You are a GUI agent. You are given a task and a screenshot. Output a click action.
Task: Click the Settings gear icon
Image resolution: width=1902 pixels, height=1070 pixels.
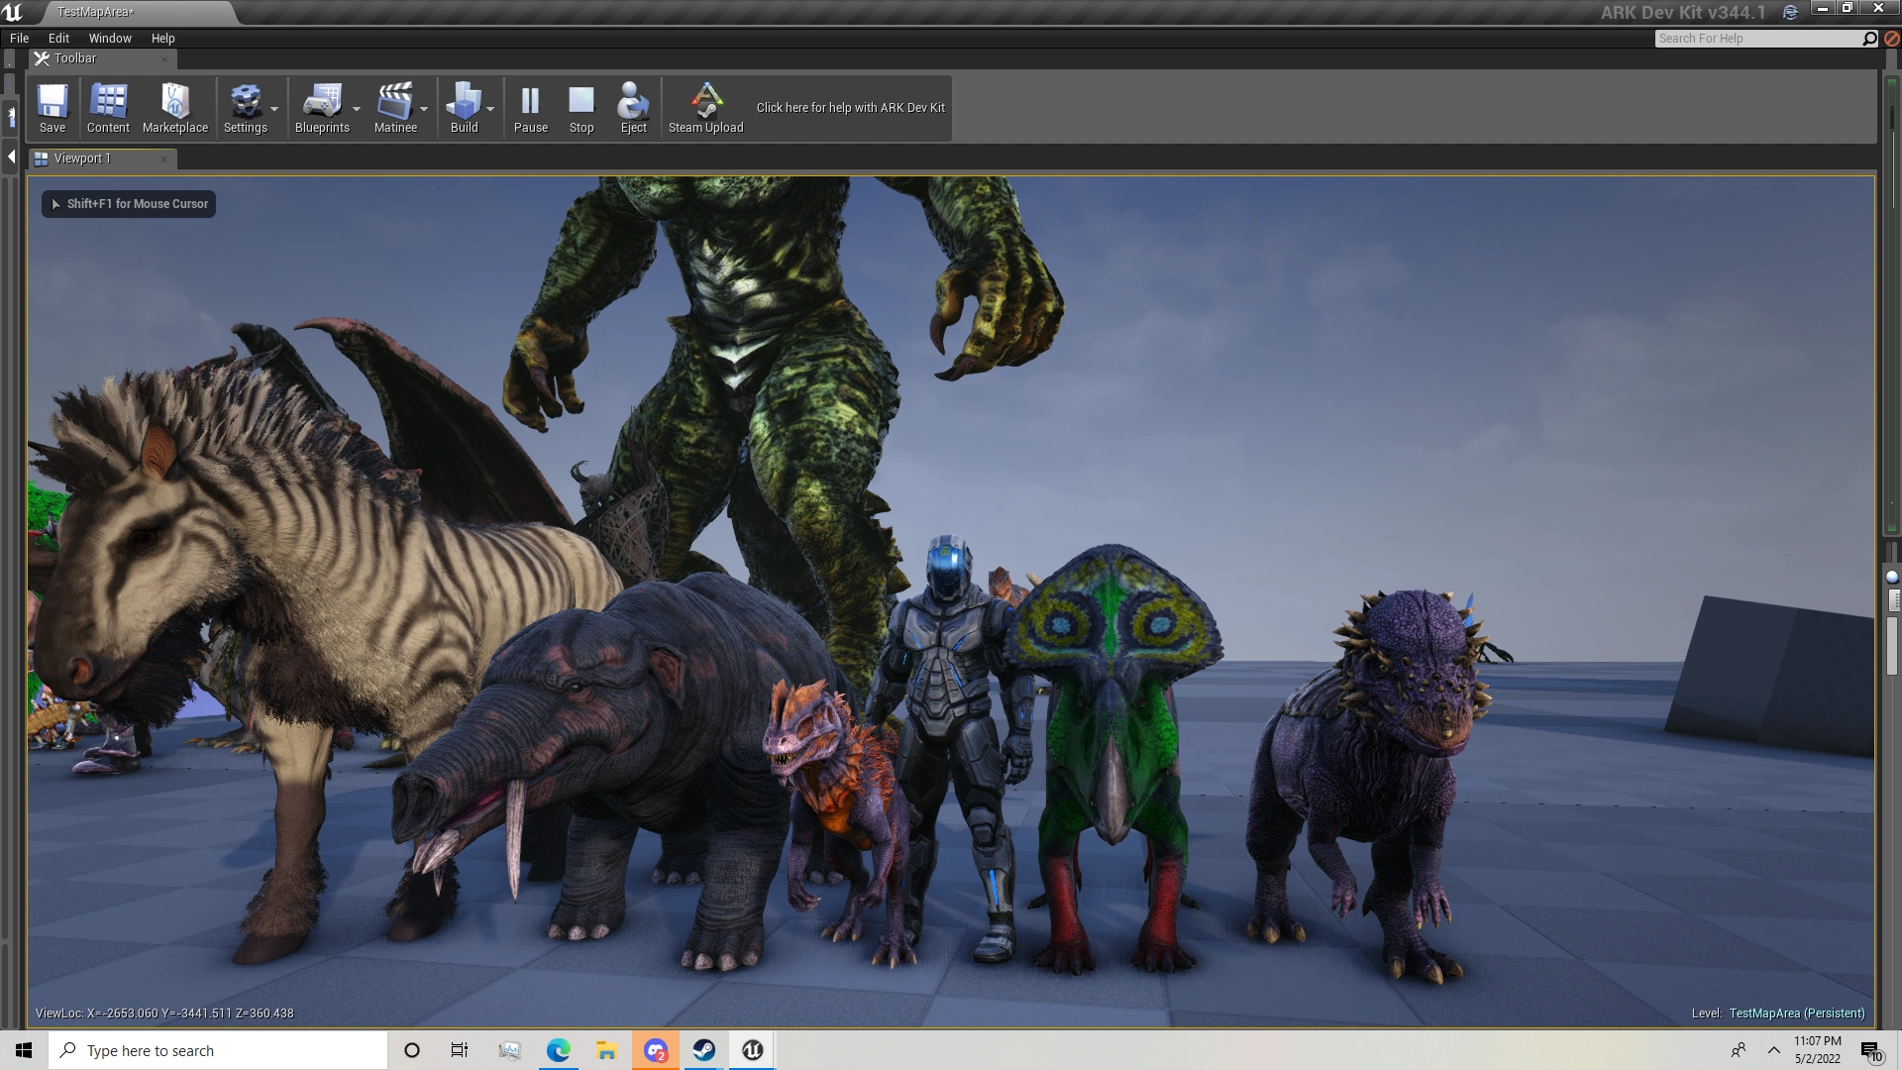245,102
